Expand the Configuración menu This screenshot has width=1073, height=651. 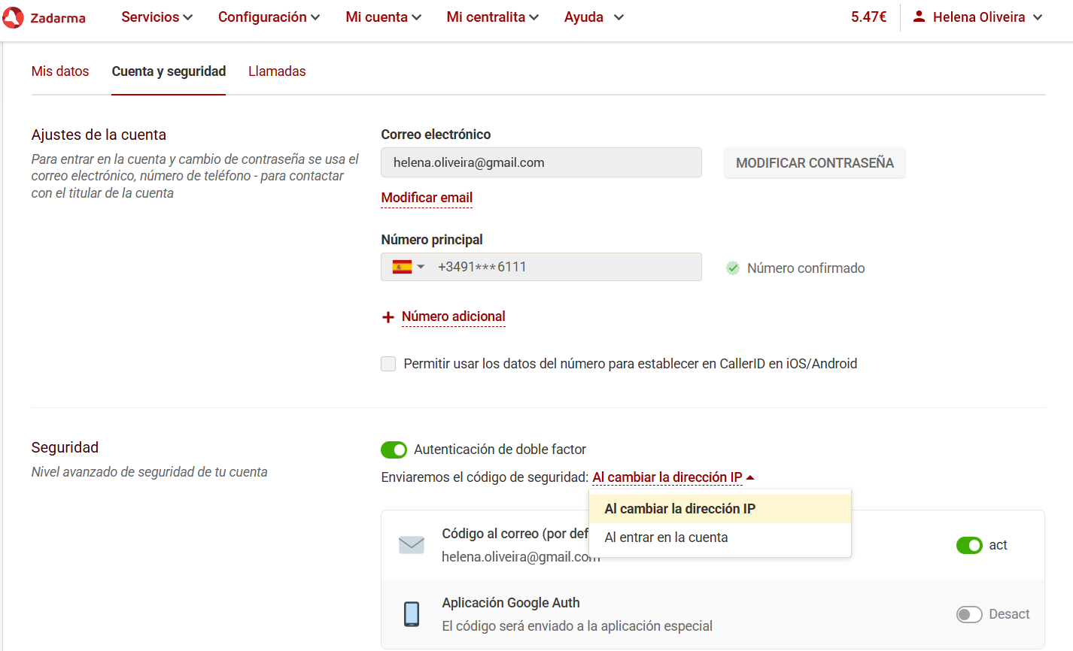(x=269, y=17)
